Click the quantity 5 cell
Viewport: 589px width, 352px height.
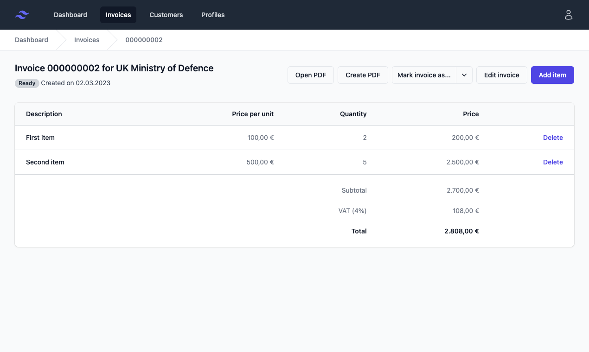365,162
